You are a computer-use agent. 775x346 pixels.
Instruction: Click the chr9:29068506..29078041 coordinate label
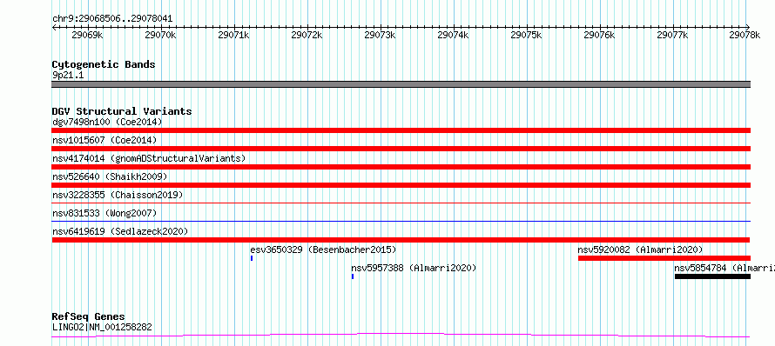pos(112,19)
